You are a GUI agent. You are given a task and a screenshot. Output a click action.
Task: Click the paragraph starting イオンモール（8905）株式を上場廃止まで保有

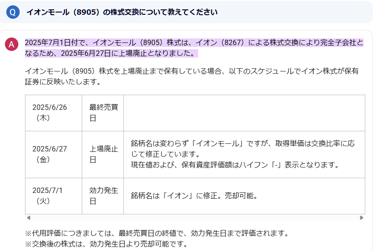(x=192, y=76)
